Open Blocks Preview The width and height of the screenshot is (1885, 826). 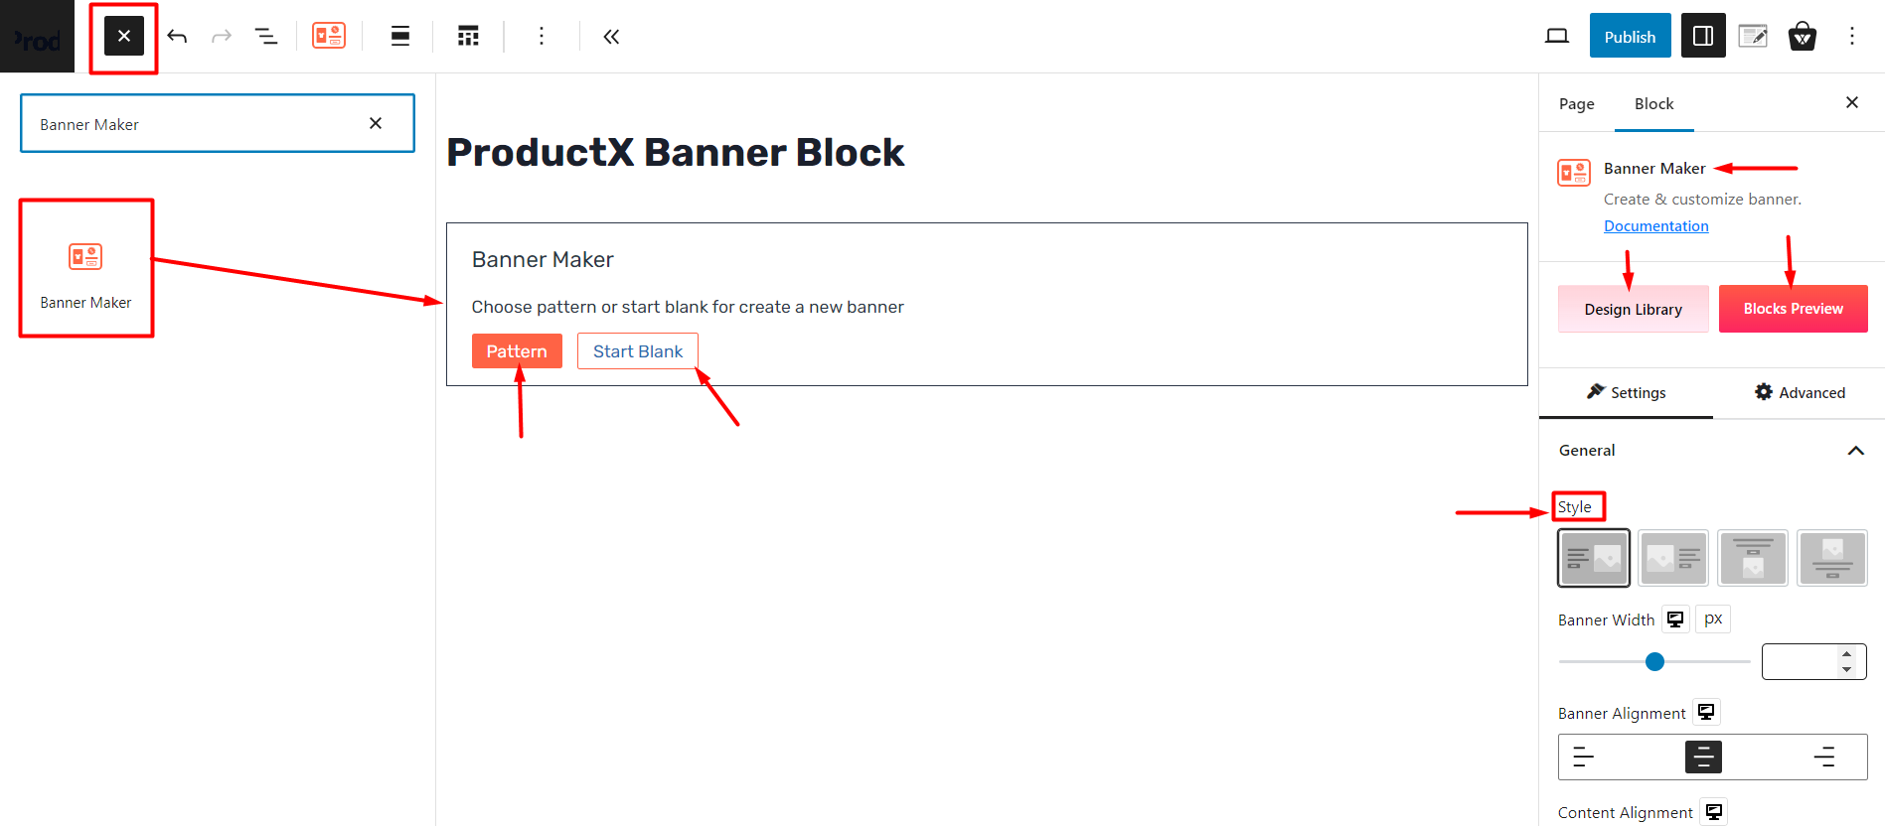[x=1794, y=309]
